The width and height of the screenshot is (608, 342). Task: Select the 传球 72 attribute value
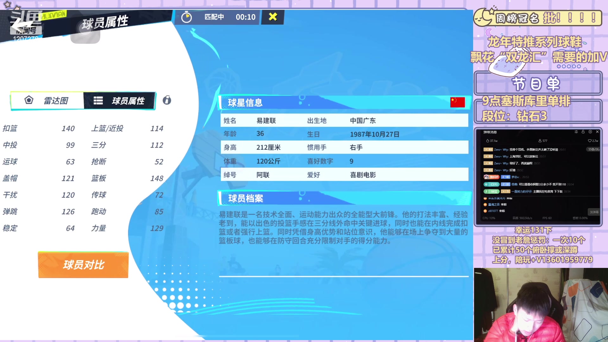[159, 195]
